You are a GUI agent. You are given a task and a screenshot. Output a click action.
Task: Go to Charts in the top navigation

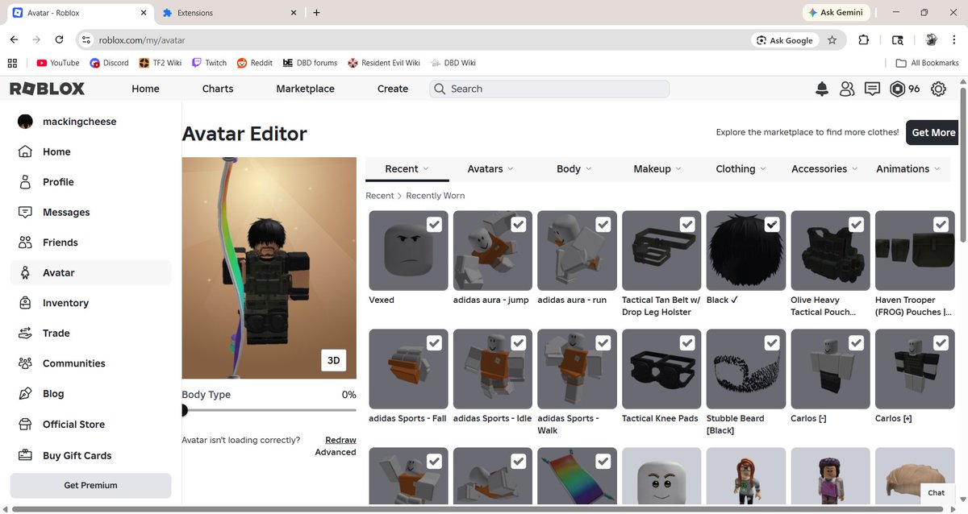[x=218, y=89]
